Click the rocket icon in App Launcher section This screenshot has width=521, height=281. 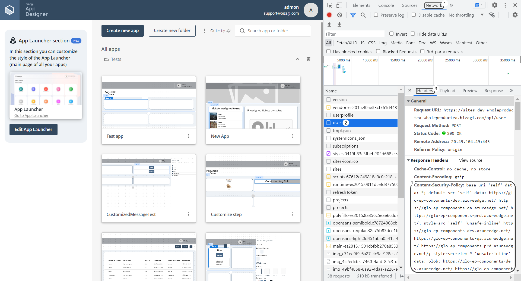(13, 40)
